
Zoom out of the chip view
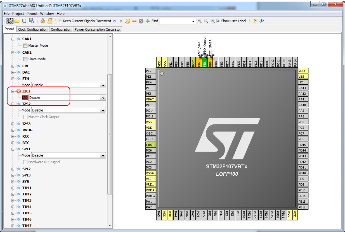click(212, 21)
